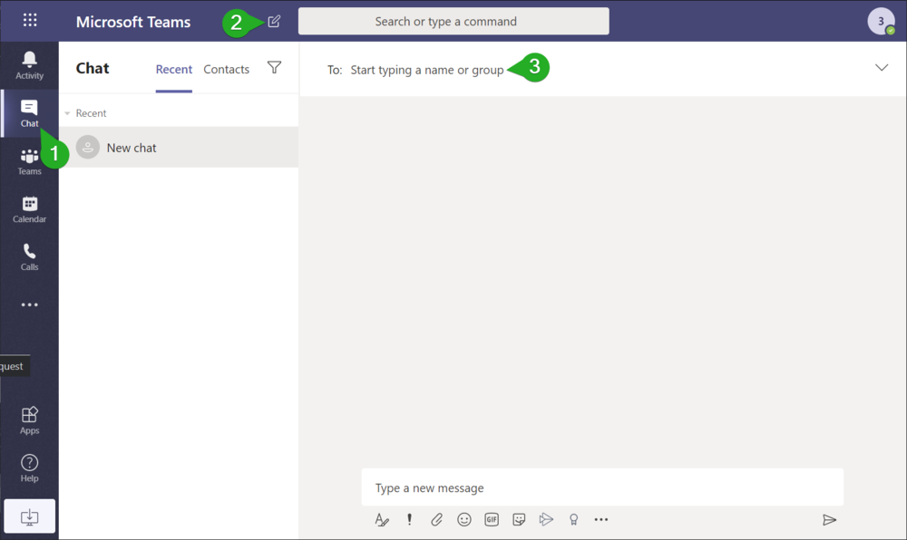Screen dimensions: 907x540
Task: Open the emoji picker
Action: point(463,520)
